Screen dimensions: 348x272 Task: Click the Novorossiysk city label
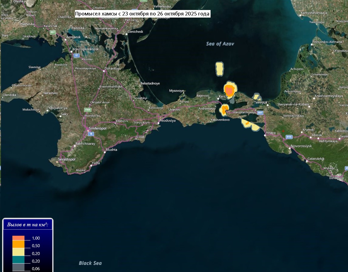point(301,146)
